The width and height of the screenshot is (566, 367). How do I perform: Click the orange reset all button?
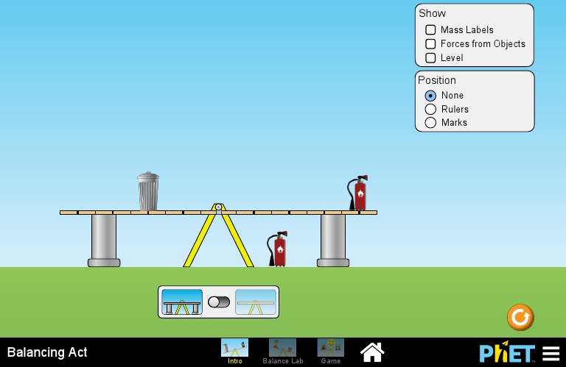point(520,317)
